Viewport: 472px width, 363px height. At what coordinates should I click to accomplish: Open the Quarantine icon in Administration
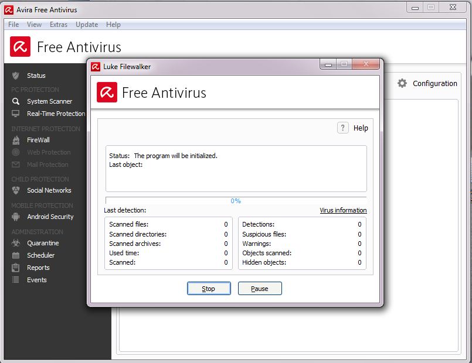(16, 243)
